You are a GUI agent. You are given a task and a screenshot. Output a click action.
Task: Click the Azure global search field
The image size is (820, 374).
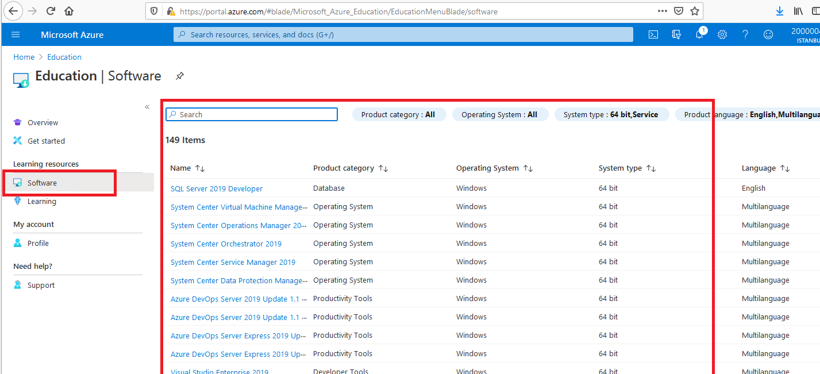[403, 34]
